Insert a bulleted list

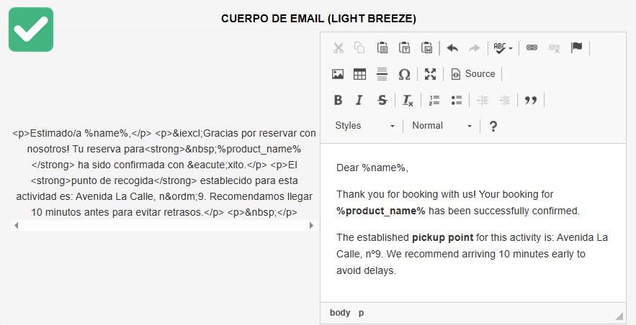click(457, 100)
